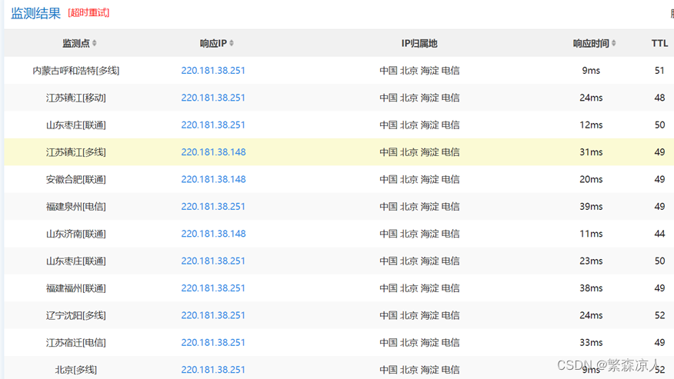674x379 pixels.
Task: Click the 11ms response time value
Action: pos(591,234)
